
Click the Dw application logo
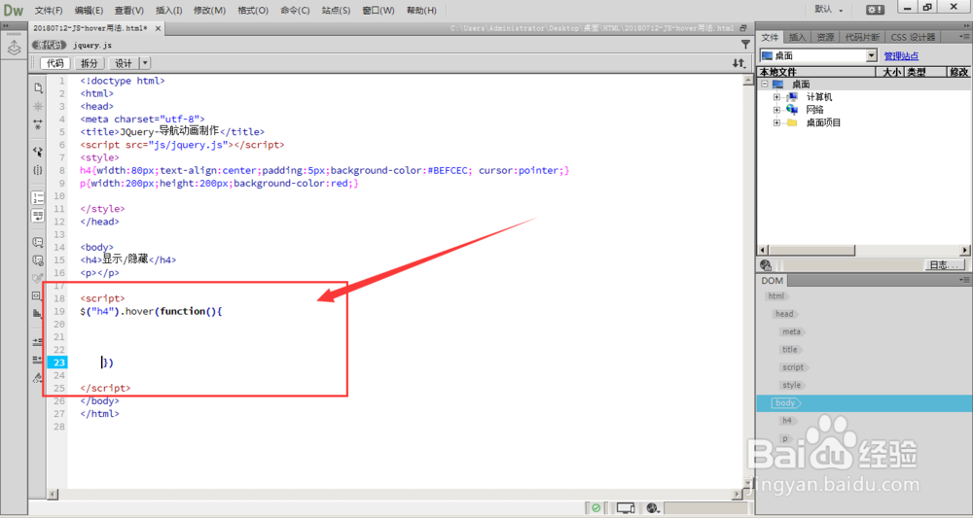(14, 10)
